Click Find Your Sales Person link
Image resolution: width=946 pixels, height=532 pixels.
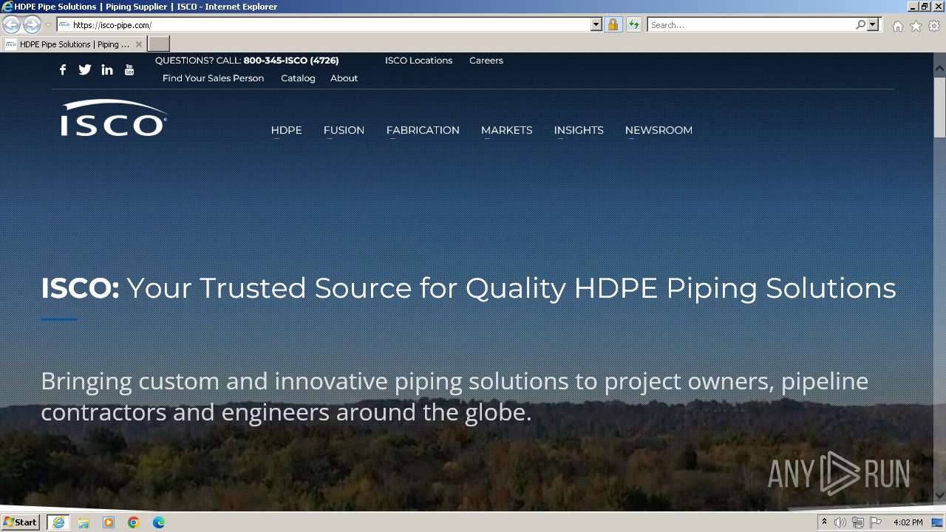[x=213, y=78]
